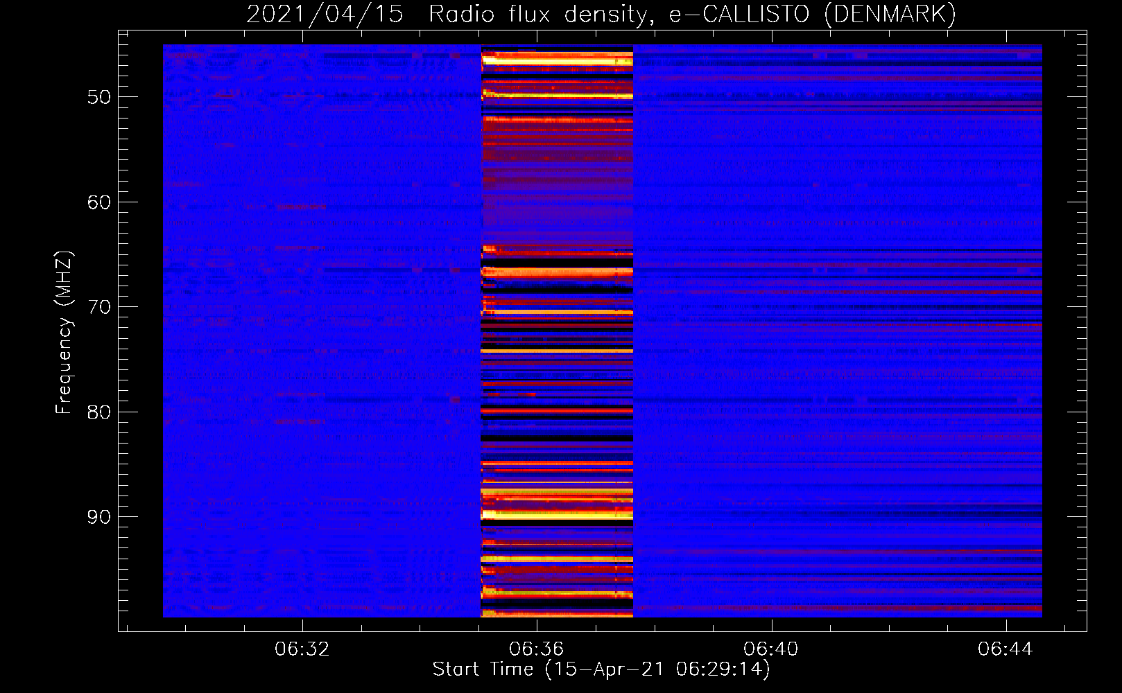
Task: Click the 'Start Time (15-Apr-21 06:29:14)' axis label
Action: 601,669
